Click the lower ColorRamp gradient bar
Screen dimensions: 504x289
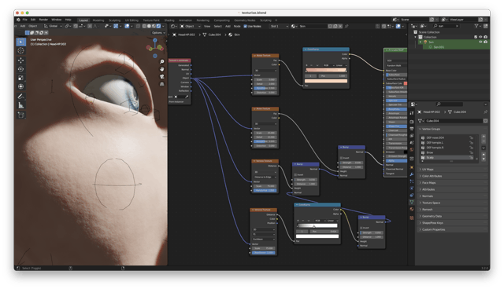pos(317,225)
